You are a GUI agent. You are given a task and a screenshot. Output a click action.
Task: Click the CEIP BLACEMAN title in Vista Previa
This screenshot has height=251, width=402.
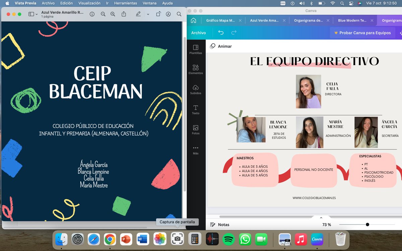(95, 82)
